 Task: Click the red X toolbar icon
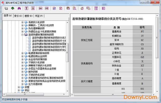pyautogui.click(x=61, y=8)
